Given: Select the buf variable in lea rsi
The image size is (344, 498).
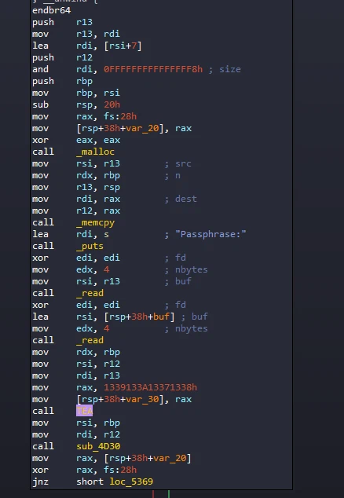Looking at the screenshot, I should point(161,317).
